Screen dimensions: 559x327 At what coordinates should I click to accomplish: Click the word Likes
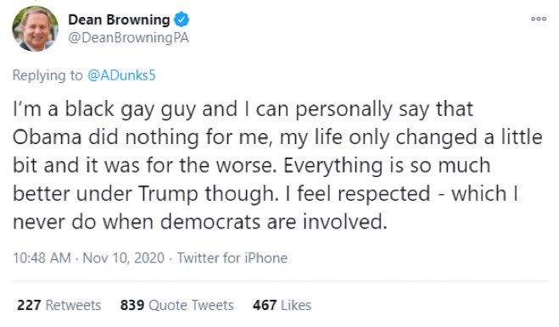click(296, 305)
